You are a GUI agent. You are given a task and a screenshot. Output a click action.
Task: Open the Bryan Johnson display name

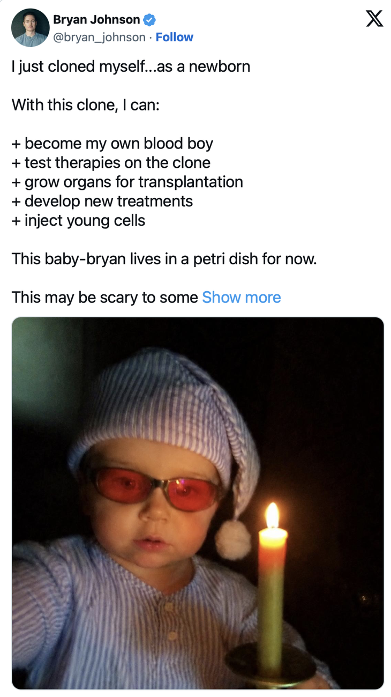96,20
